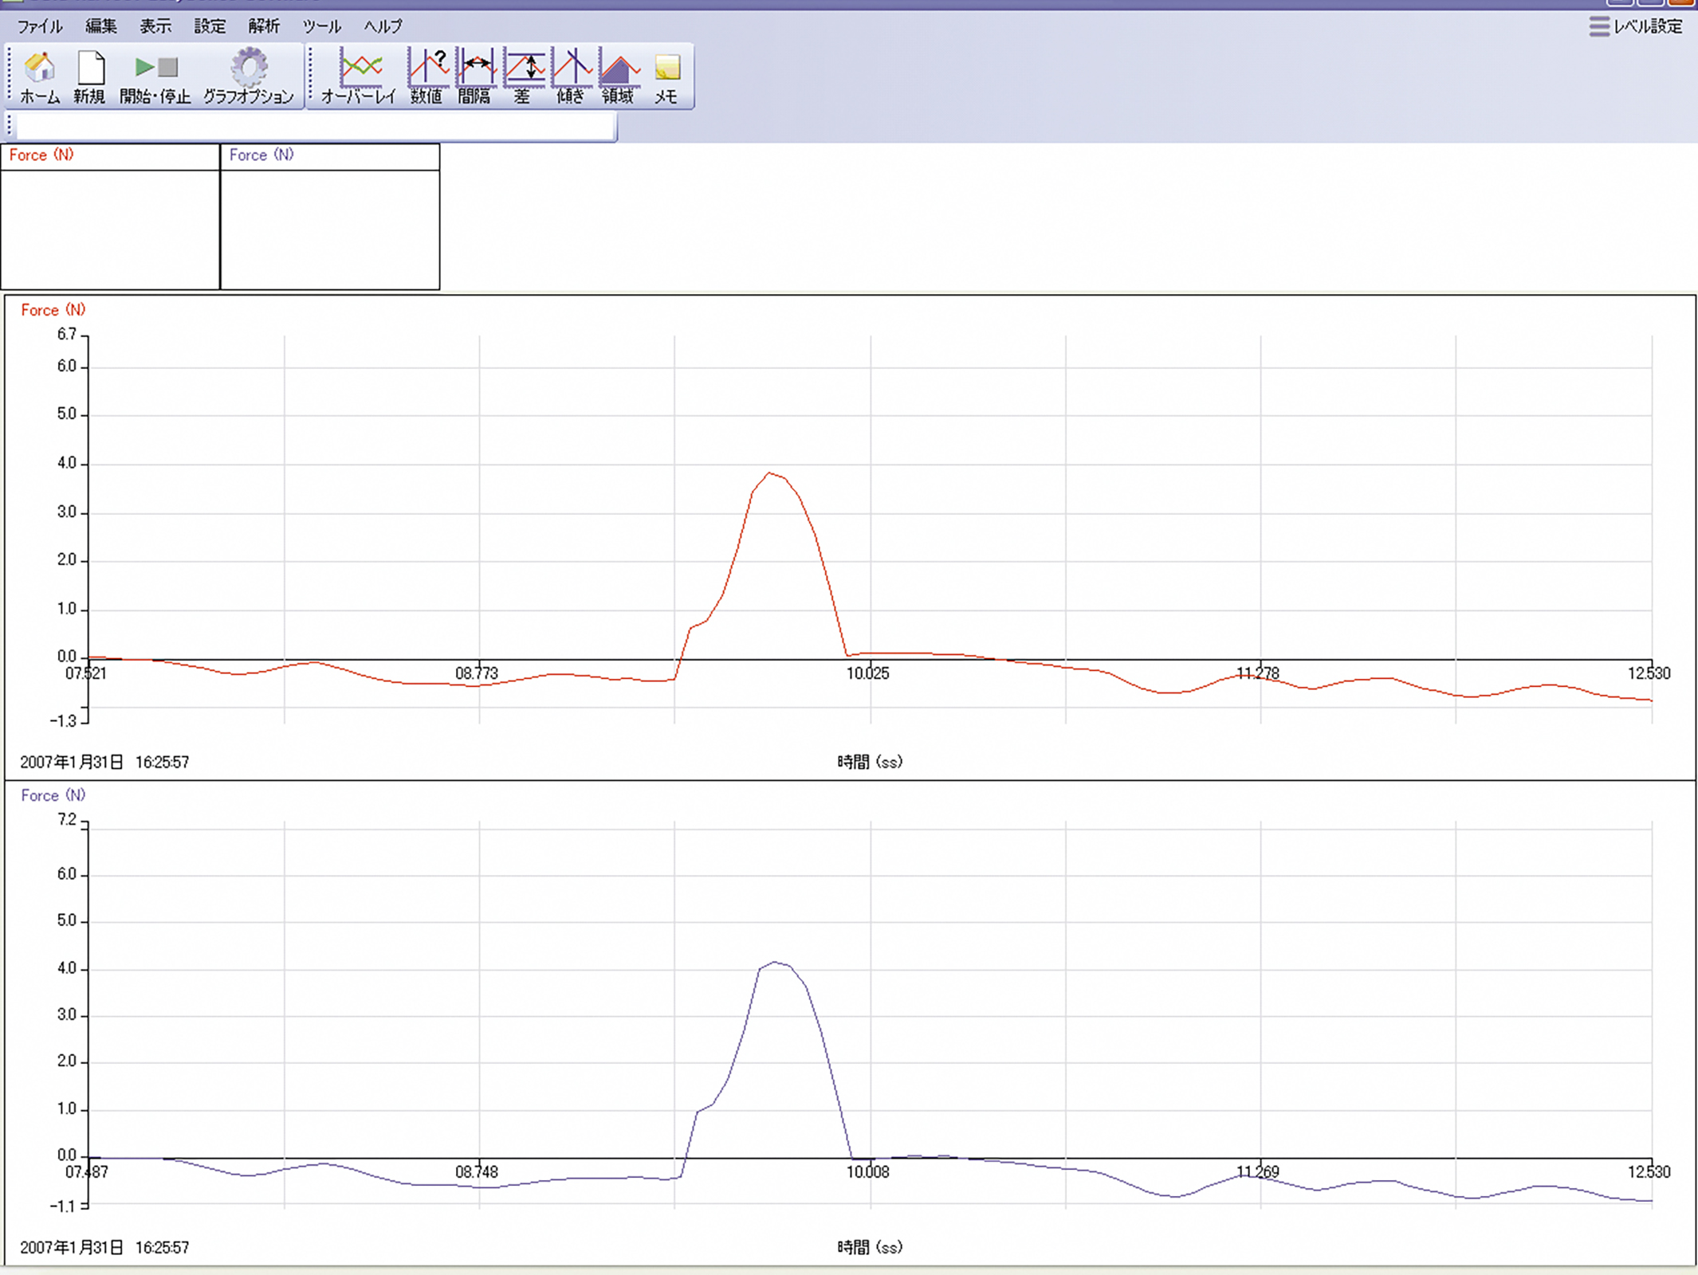Click the 6.7 maximum value on red axis
This screenshot has width=1698, height=1275.
pos(67,335)
